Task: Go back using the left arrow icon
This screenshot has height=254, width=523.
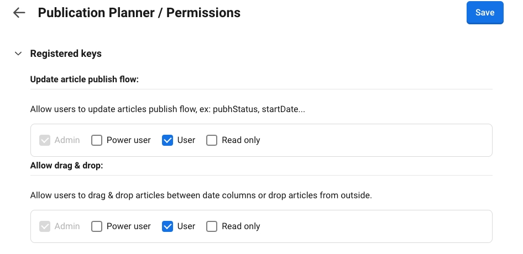Action: [x=19, y=13]
